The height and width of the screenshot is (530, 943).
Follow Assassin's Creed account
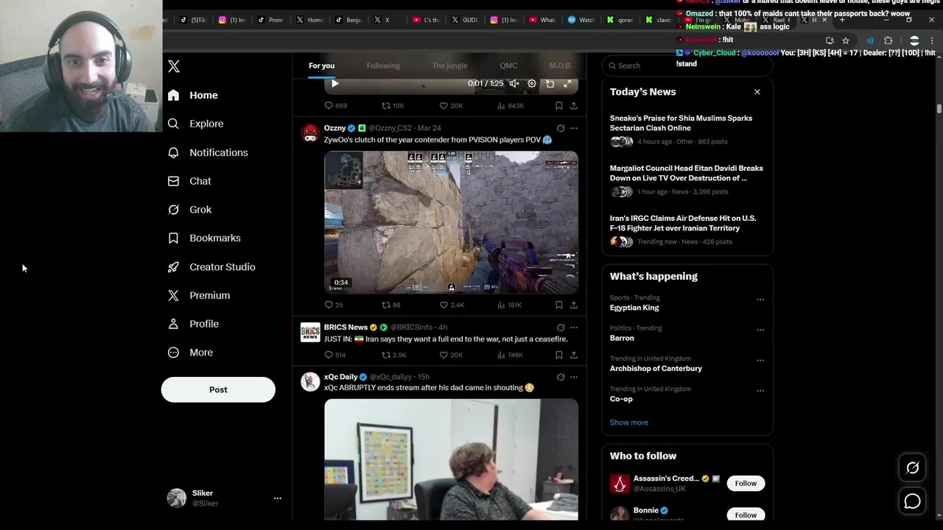click(x=746, y=483)
